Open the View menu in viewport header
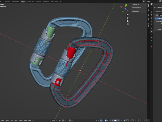The height and width of the screenshot is (122, 162). click(2, 120)
